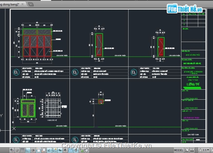Open the 1:1 annotation scale dropdown
This screenshot has width=213, height=153.
[206, 150]
